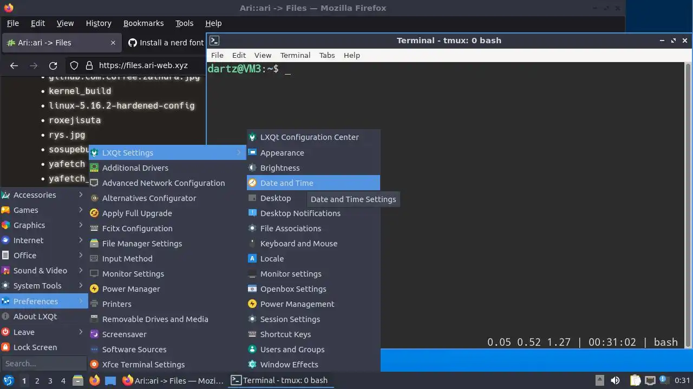693x389 pixels.
Task: Open File Associations settings
Action: (313, 229)
